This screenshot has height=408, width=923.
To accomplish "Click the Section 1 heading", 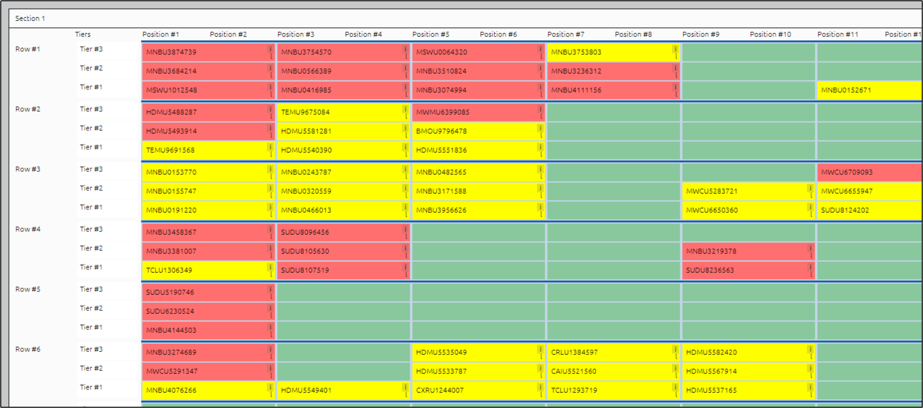I will coord(30,18).
